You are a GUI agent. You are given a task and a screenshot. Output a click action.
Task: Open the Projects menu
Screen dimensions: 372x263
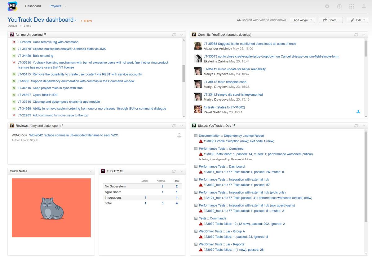pyautogui.click(x=55, y=6)
